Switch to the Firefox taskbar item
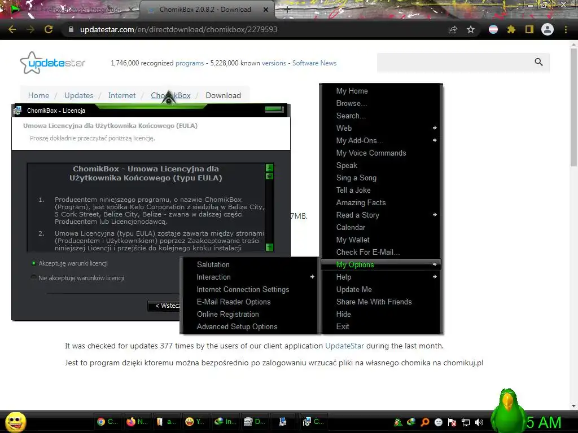Screen dimensions: 578x433 (x=137, y=422)
